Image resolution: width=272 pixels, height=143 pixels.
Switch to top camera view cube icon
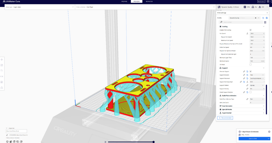(14, 142)
